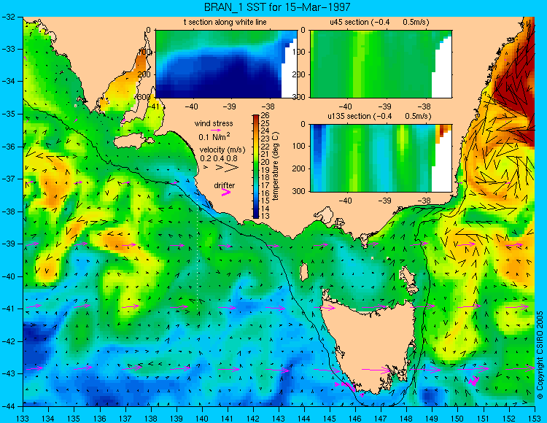Click the -44 latitude axis label

click(7, 406)
